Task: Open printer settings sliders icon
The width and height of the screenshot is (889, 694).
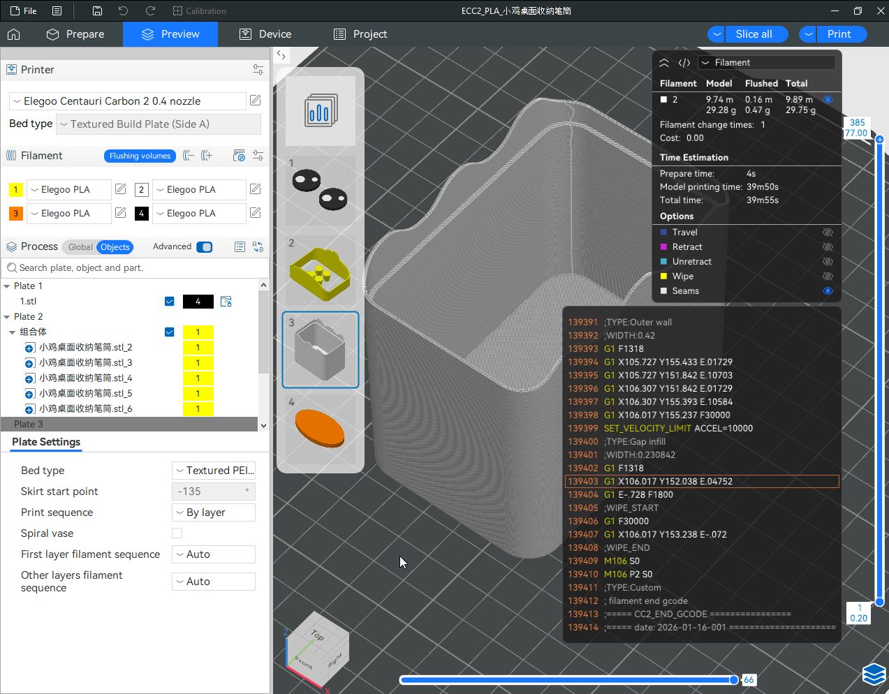Action: pos(258,70)
